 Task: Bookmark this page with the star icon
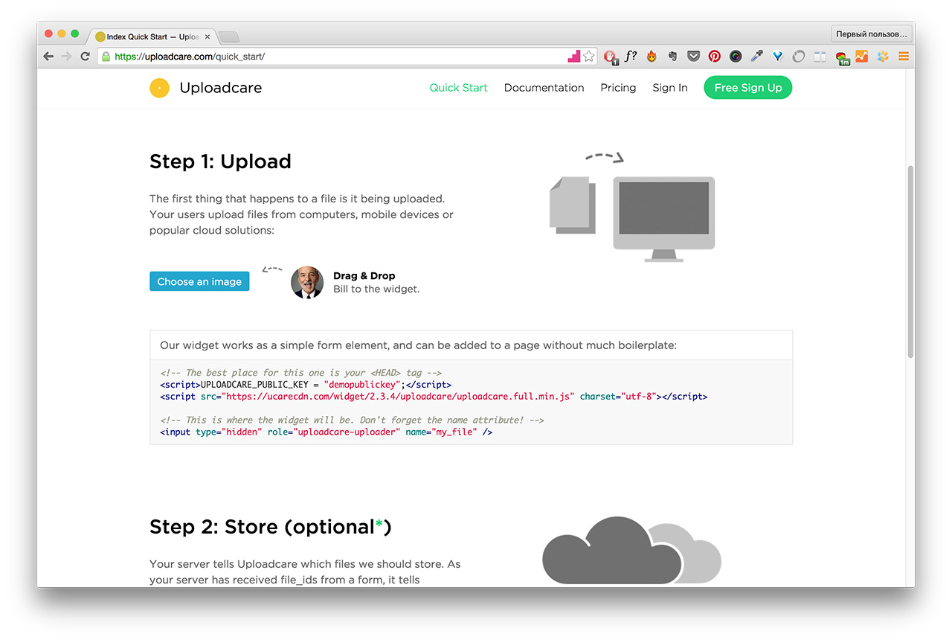tap(589, 56)
